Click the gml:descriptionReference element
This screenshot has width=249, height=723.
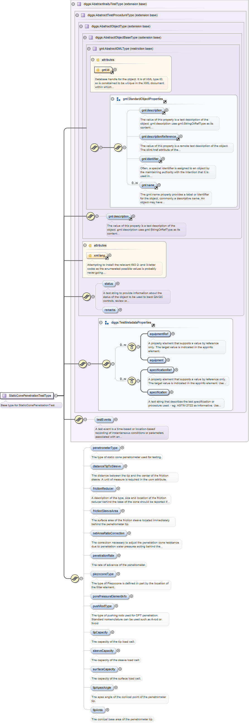pos(158,137)
